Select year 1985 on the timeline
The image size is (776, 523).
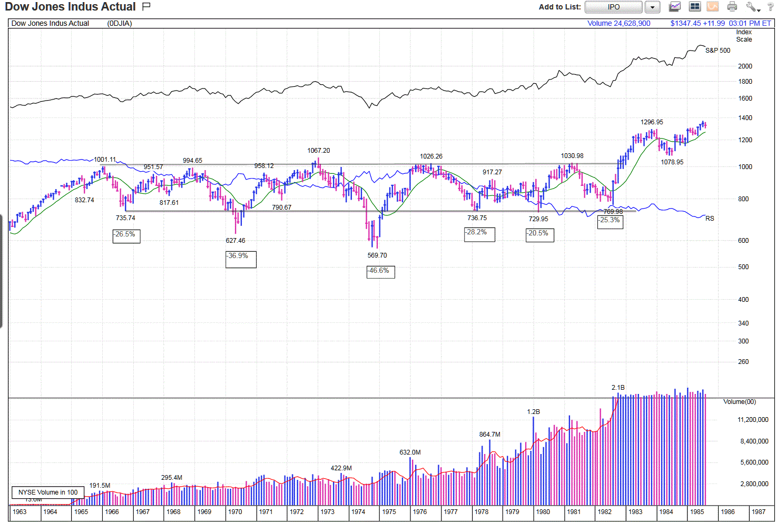click(697, 512)
